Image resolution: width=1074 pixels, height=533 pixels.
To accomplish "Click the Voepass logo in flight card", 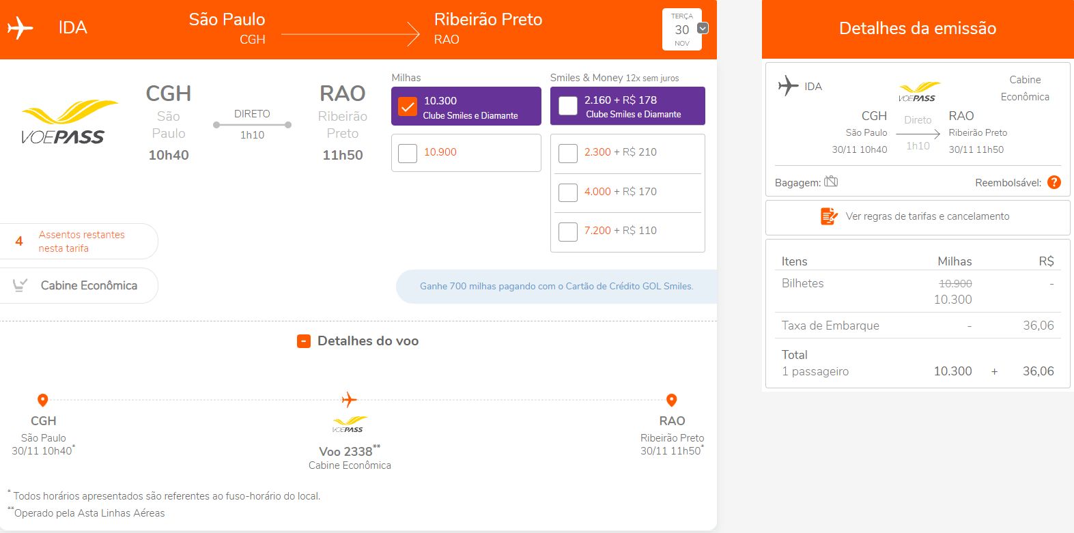I will tap(69, 123).
